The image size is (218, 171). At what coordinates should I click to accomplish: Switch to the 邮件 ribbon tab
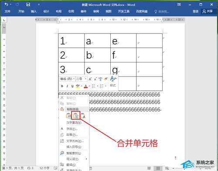pos(83,11)
